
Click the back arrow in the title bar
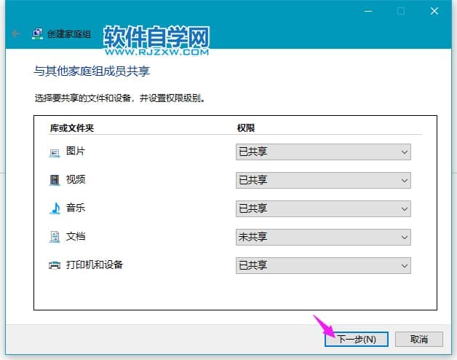point(15,34)
